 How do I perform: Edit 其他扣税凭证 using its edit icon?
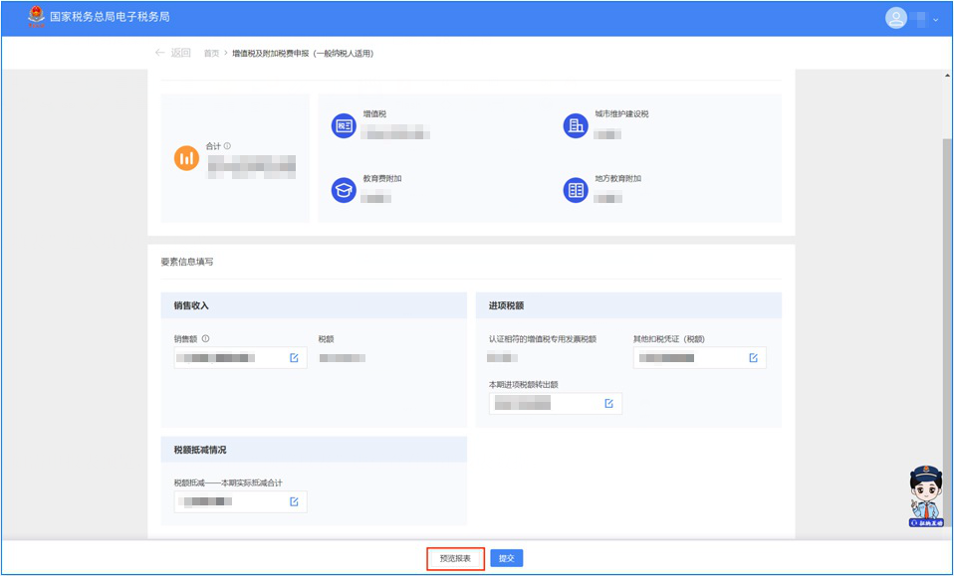753,358
